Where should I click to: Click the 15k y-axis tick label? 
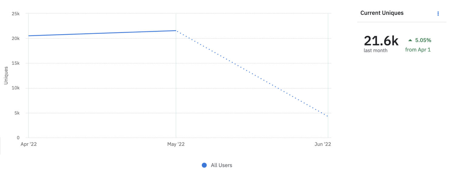15,64
